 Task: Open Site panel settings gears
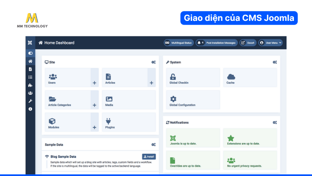point(154,62)
